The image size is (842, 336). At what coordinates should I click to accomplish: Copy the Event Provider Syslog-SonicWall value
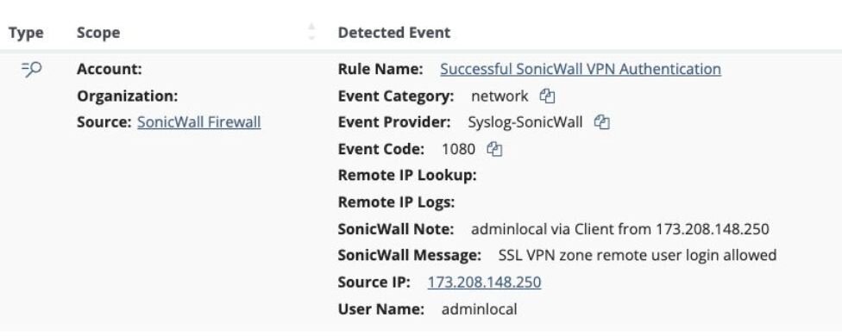tap(602, 122)
